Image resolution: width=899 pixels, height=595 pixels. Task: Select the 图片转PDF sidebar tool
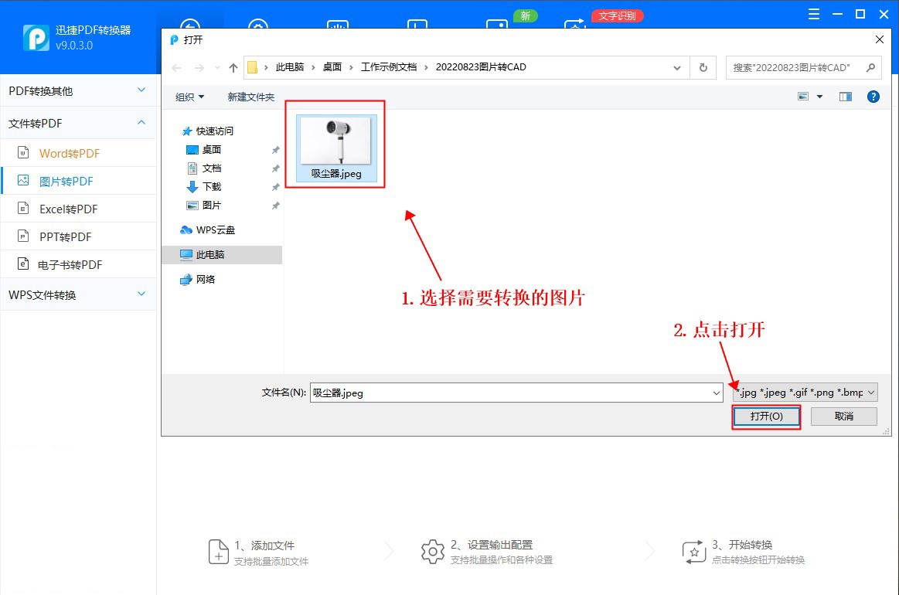point(71,180)
